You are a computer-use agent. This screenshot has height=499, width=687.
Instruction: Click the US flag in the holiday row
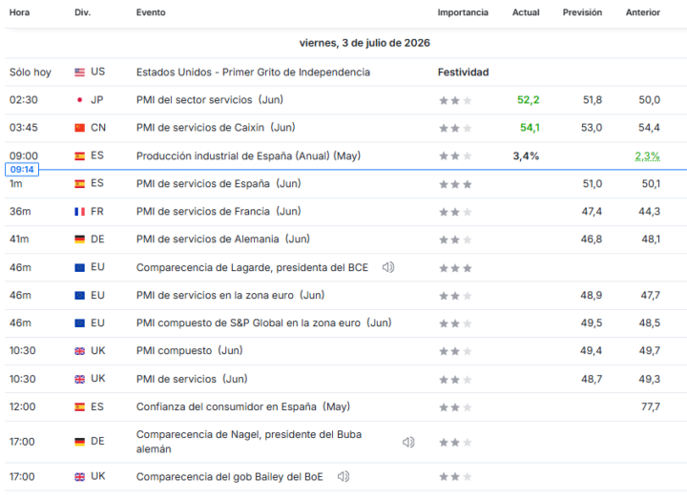tap(79, 73)
